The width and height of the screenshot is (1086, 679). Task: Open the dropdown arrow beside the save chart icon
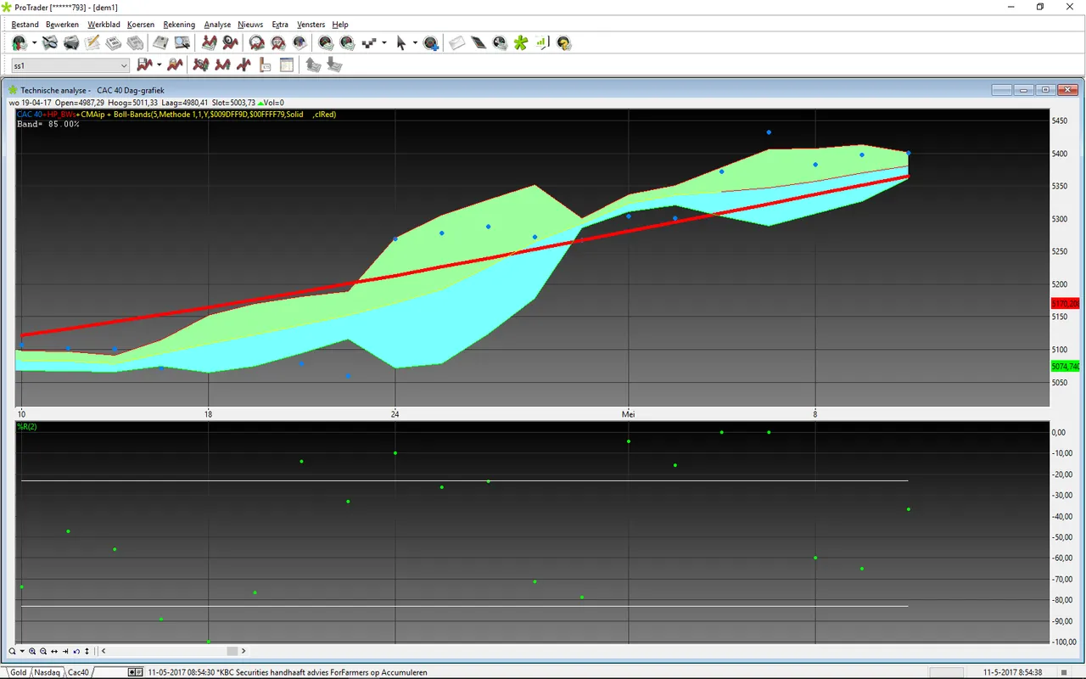pyautogui.click(x=159, y=65)
